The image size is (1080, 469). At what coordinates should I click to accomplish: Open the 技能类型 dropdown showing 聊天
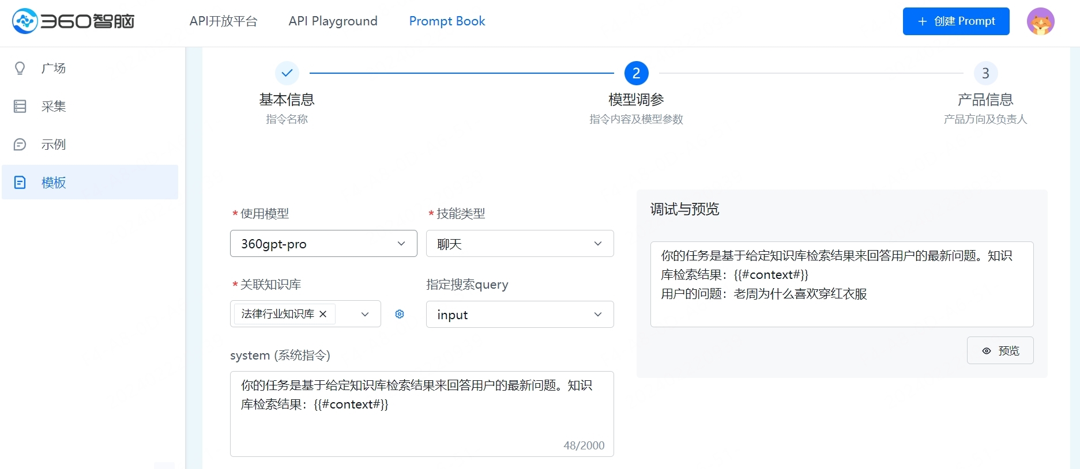(520, 244)
